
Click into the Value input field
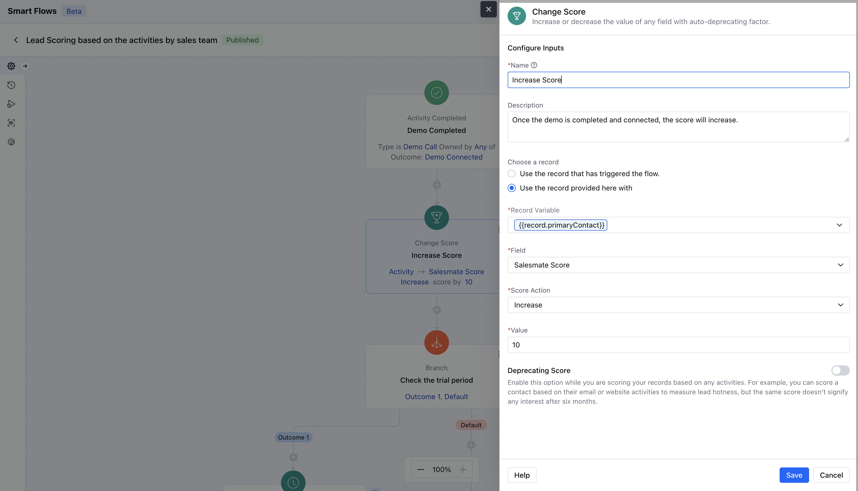coord(678,345)
